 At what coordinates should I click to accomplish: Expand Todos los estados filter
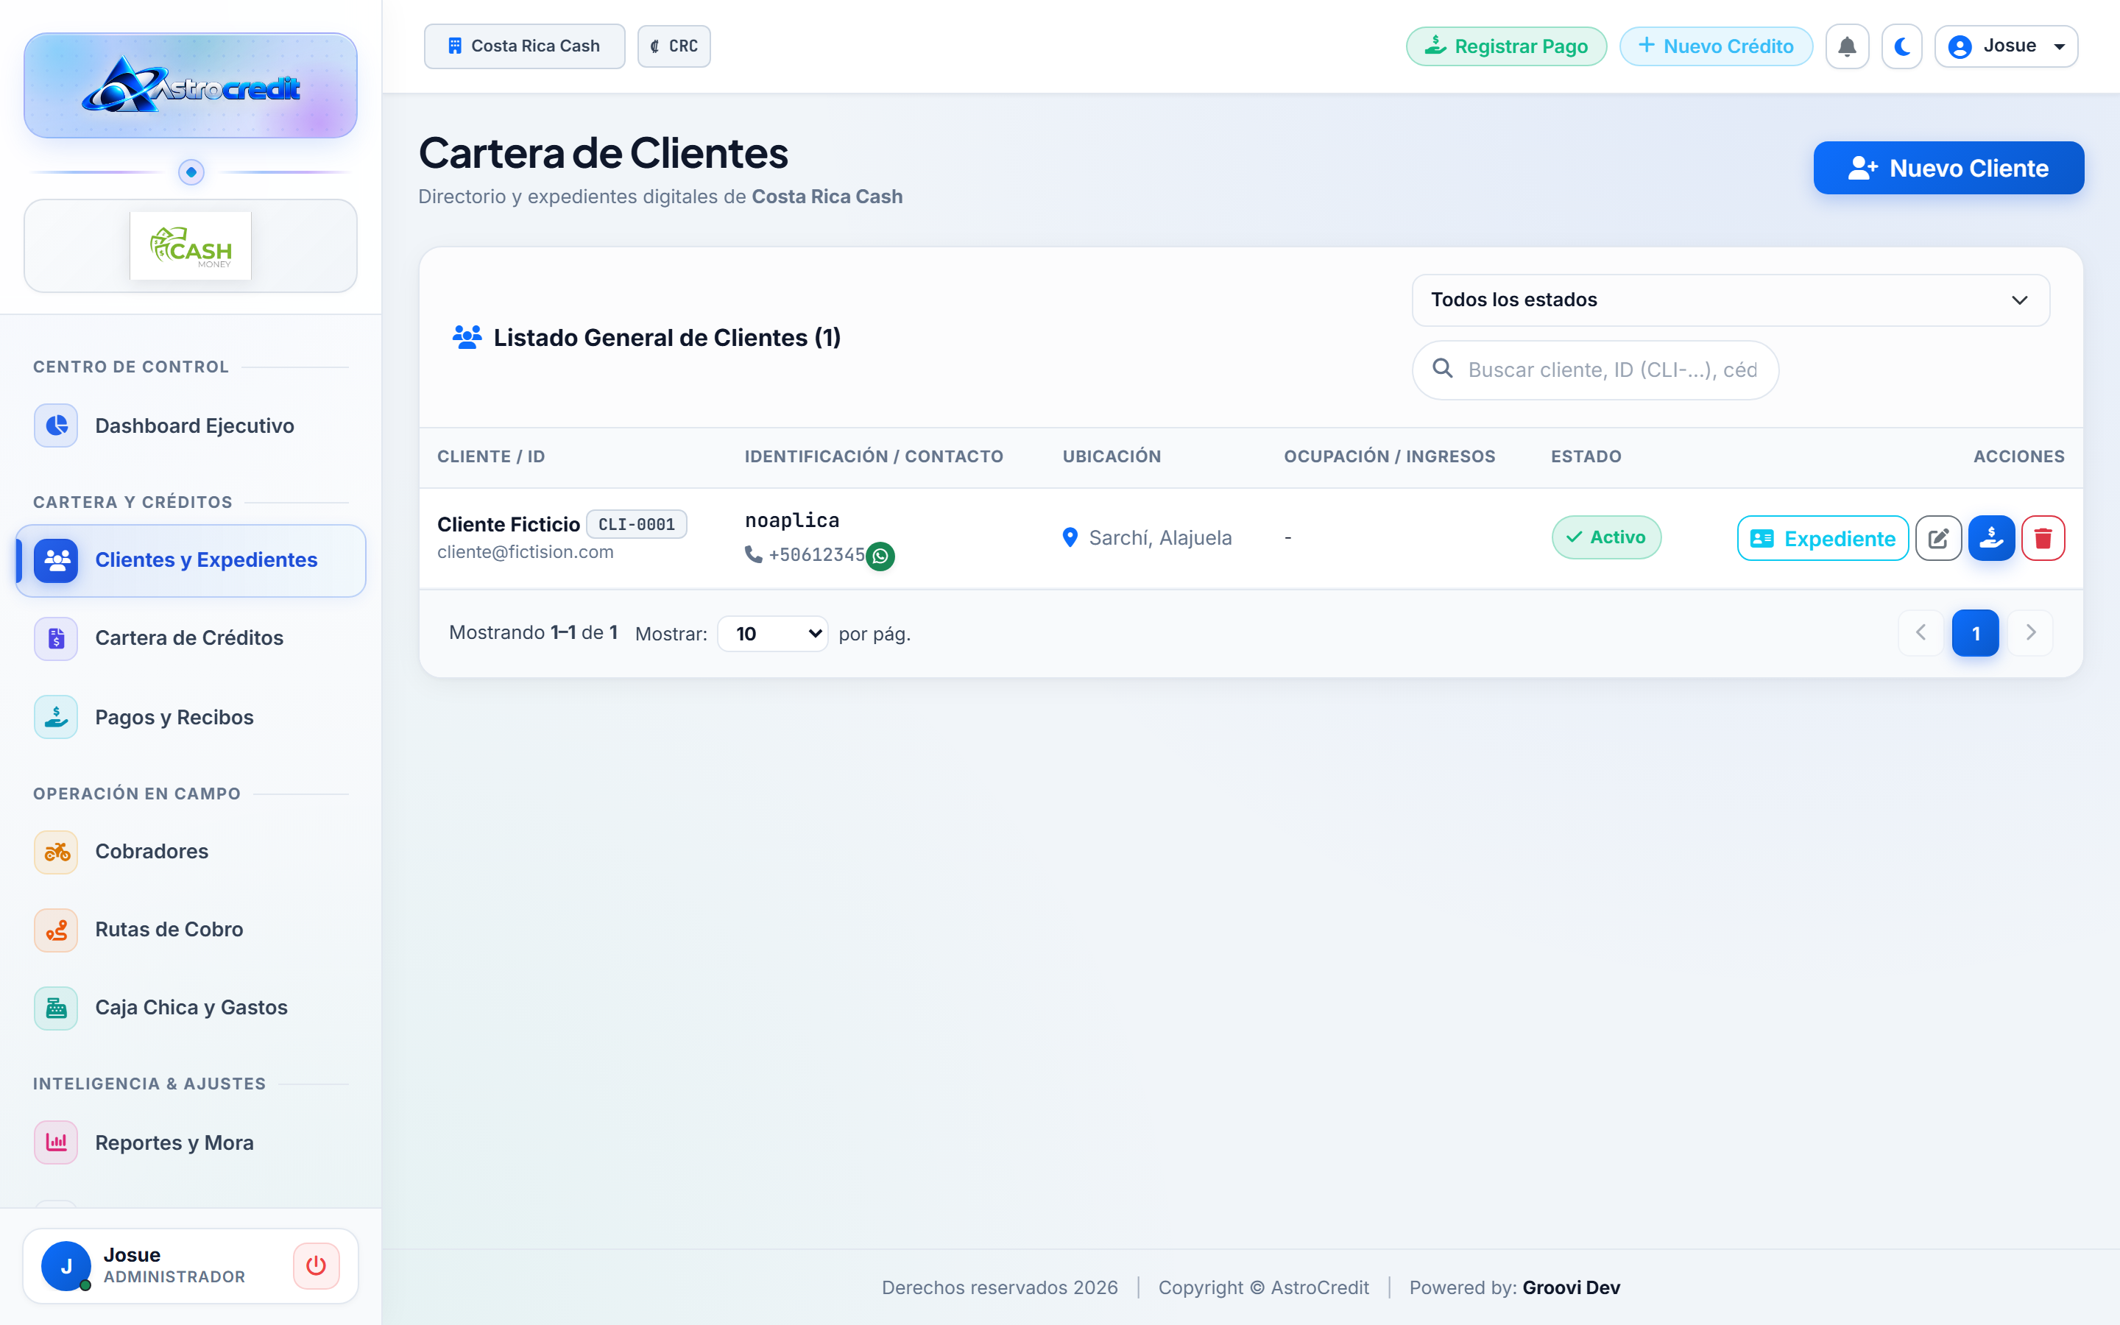[x=1730, y=300]
